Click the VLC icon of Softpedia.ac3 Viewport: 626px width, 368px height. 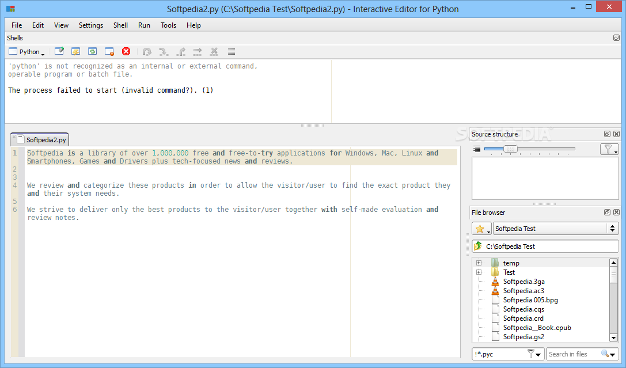[495, 291]
